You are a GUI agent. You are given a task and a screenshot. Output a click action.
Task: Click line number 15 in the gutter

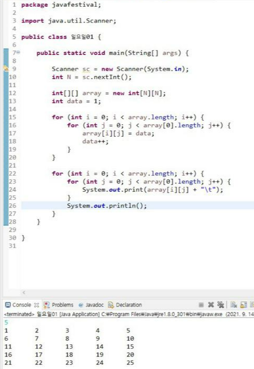click(13, 117)
